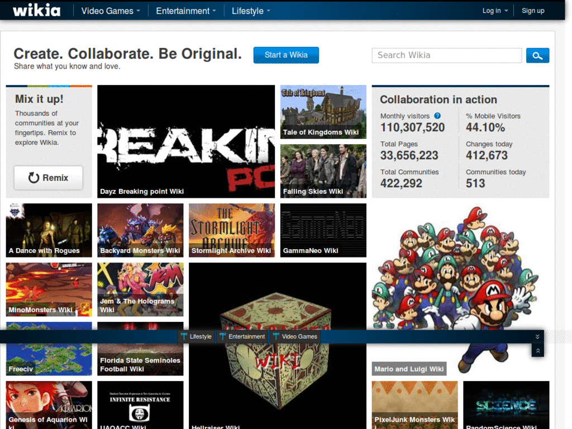
Task: Open the UAOACC Wiki tile
Action: coord(140,405)
